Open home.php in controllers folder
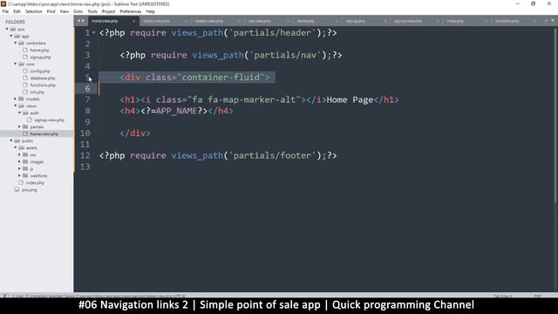558x314 pixels. pos(39,51)
